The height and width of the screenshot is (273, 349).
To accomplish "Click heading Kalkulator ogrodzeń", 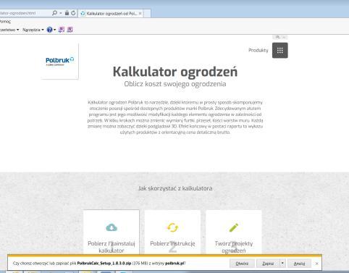I will click(175, 72).
